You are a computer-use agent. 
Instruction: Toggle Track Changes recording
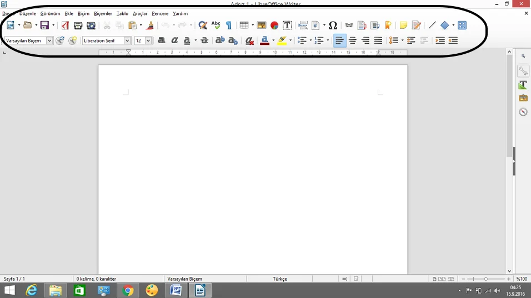pos(416,25)
